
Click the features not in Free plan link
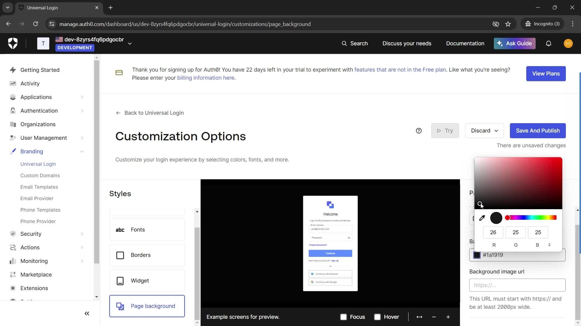400,70
